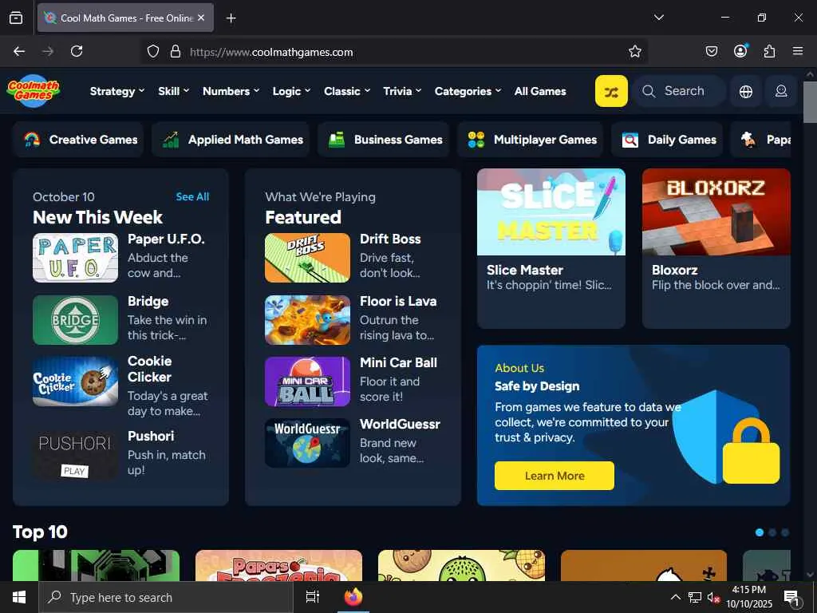Open a new tab with plus button
Viewport: 817px width, 613px height.
pos(231,18)
